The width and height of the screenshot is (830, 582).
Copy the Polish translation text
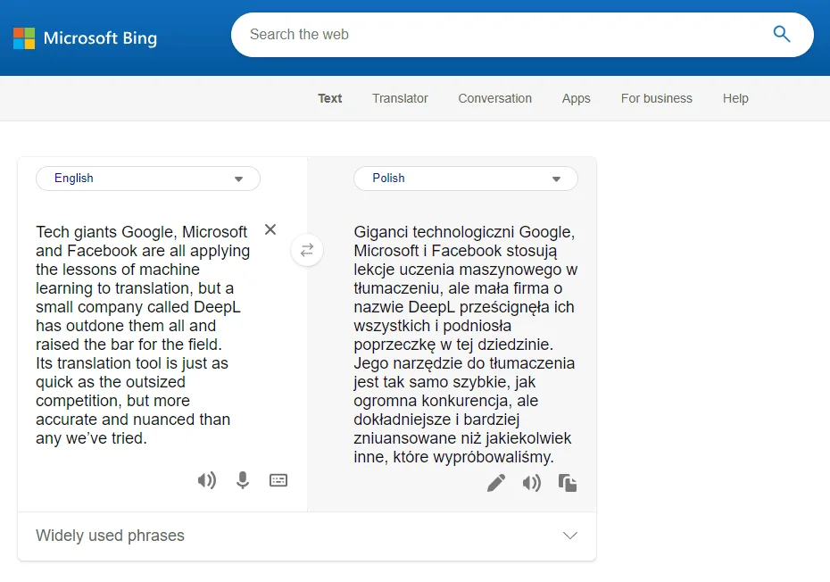pyautogui.click(x=568, y=483)
